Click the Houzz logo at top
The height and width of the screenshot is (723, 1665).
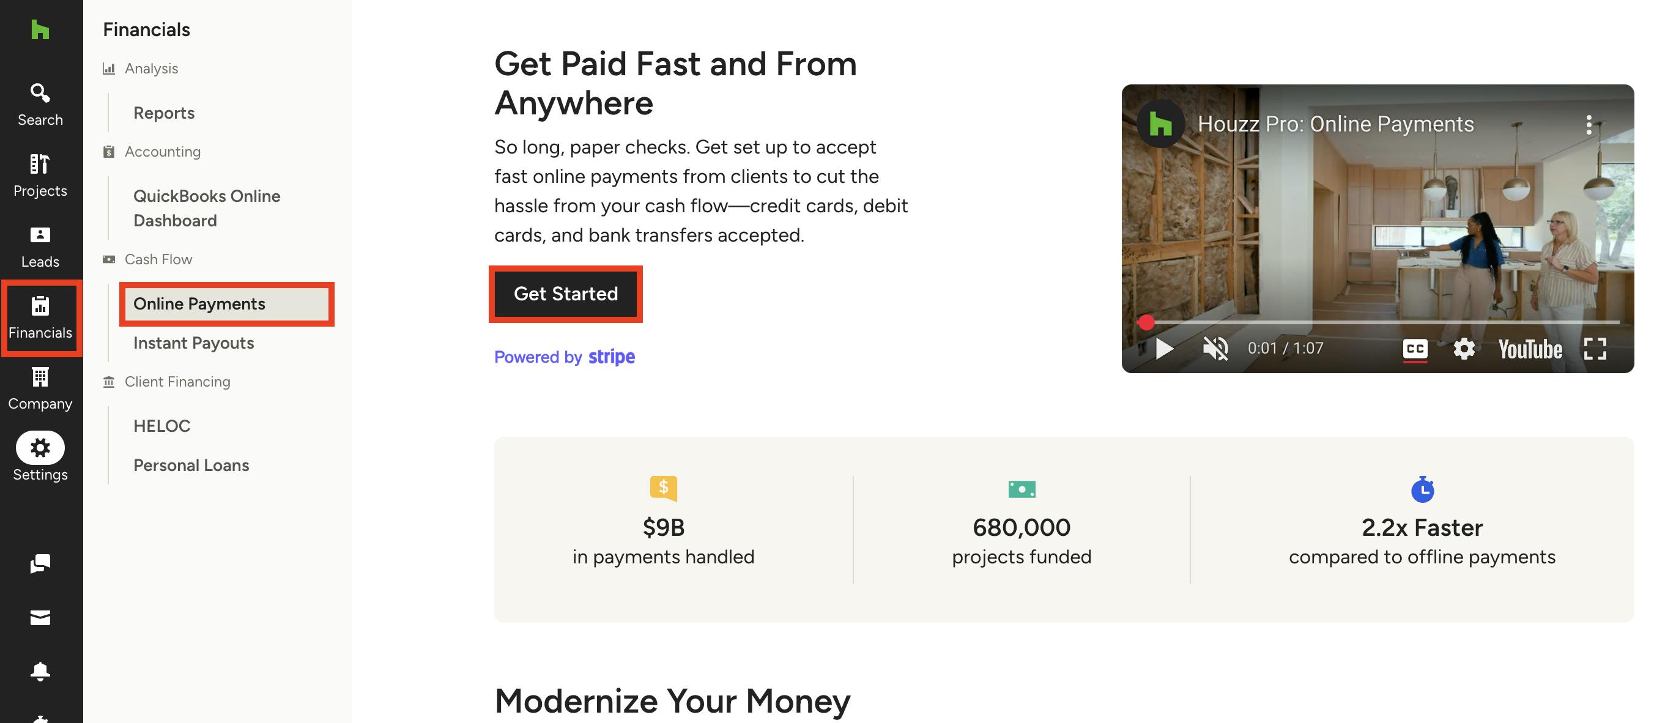40,29
